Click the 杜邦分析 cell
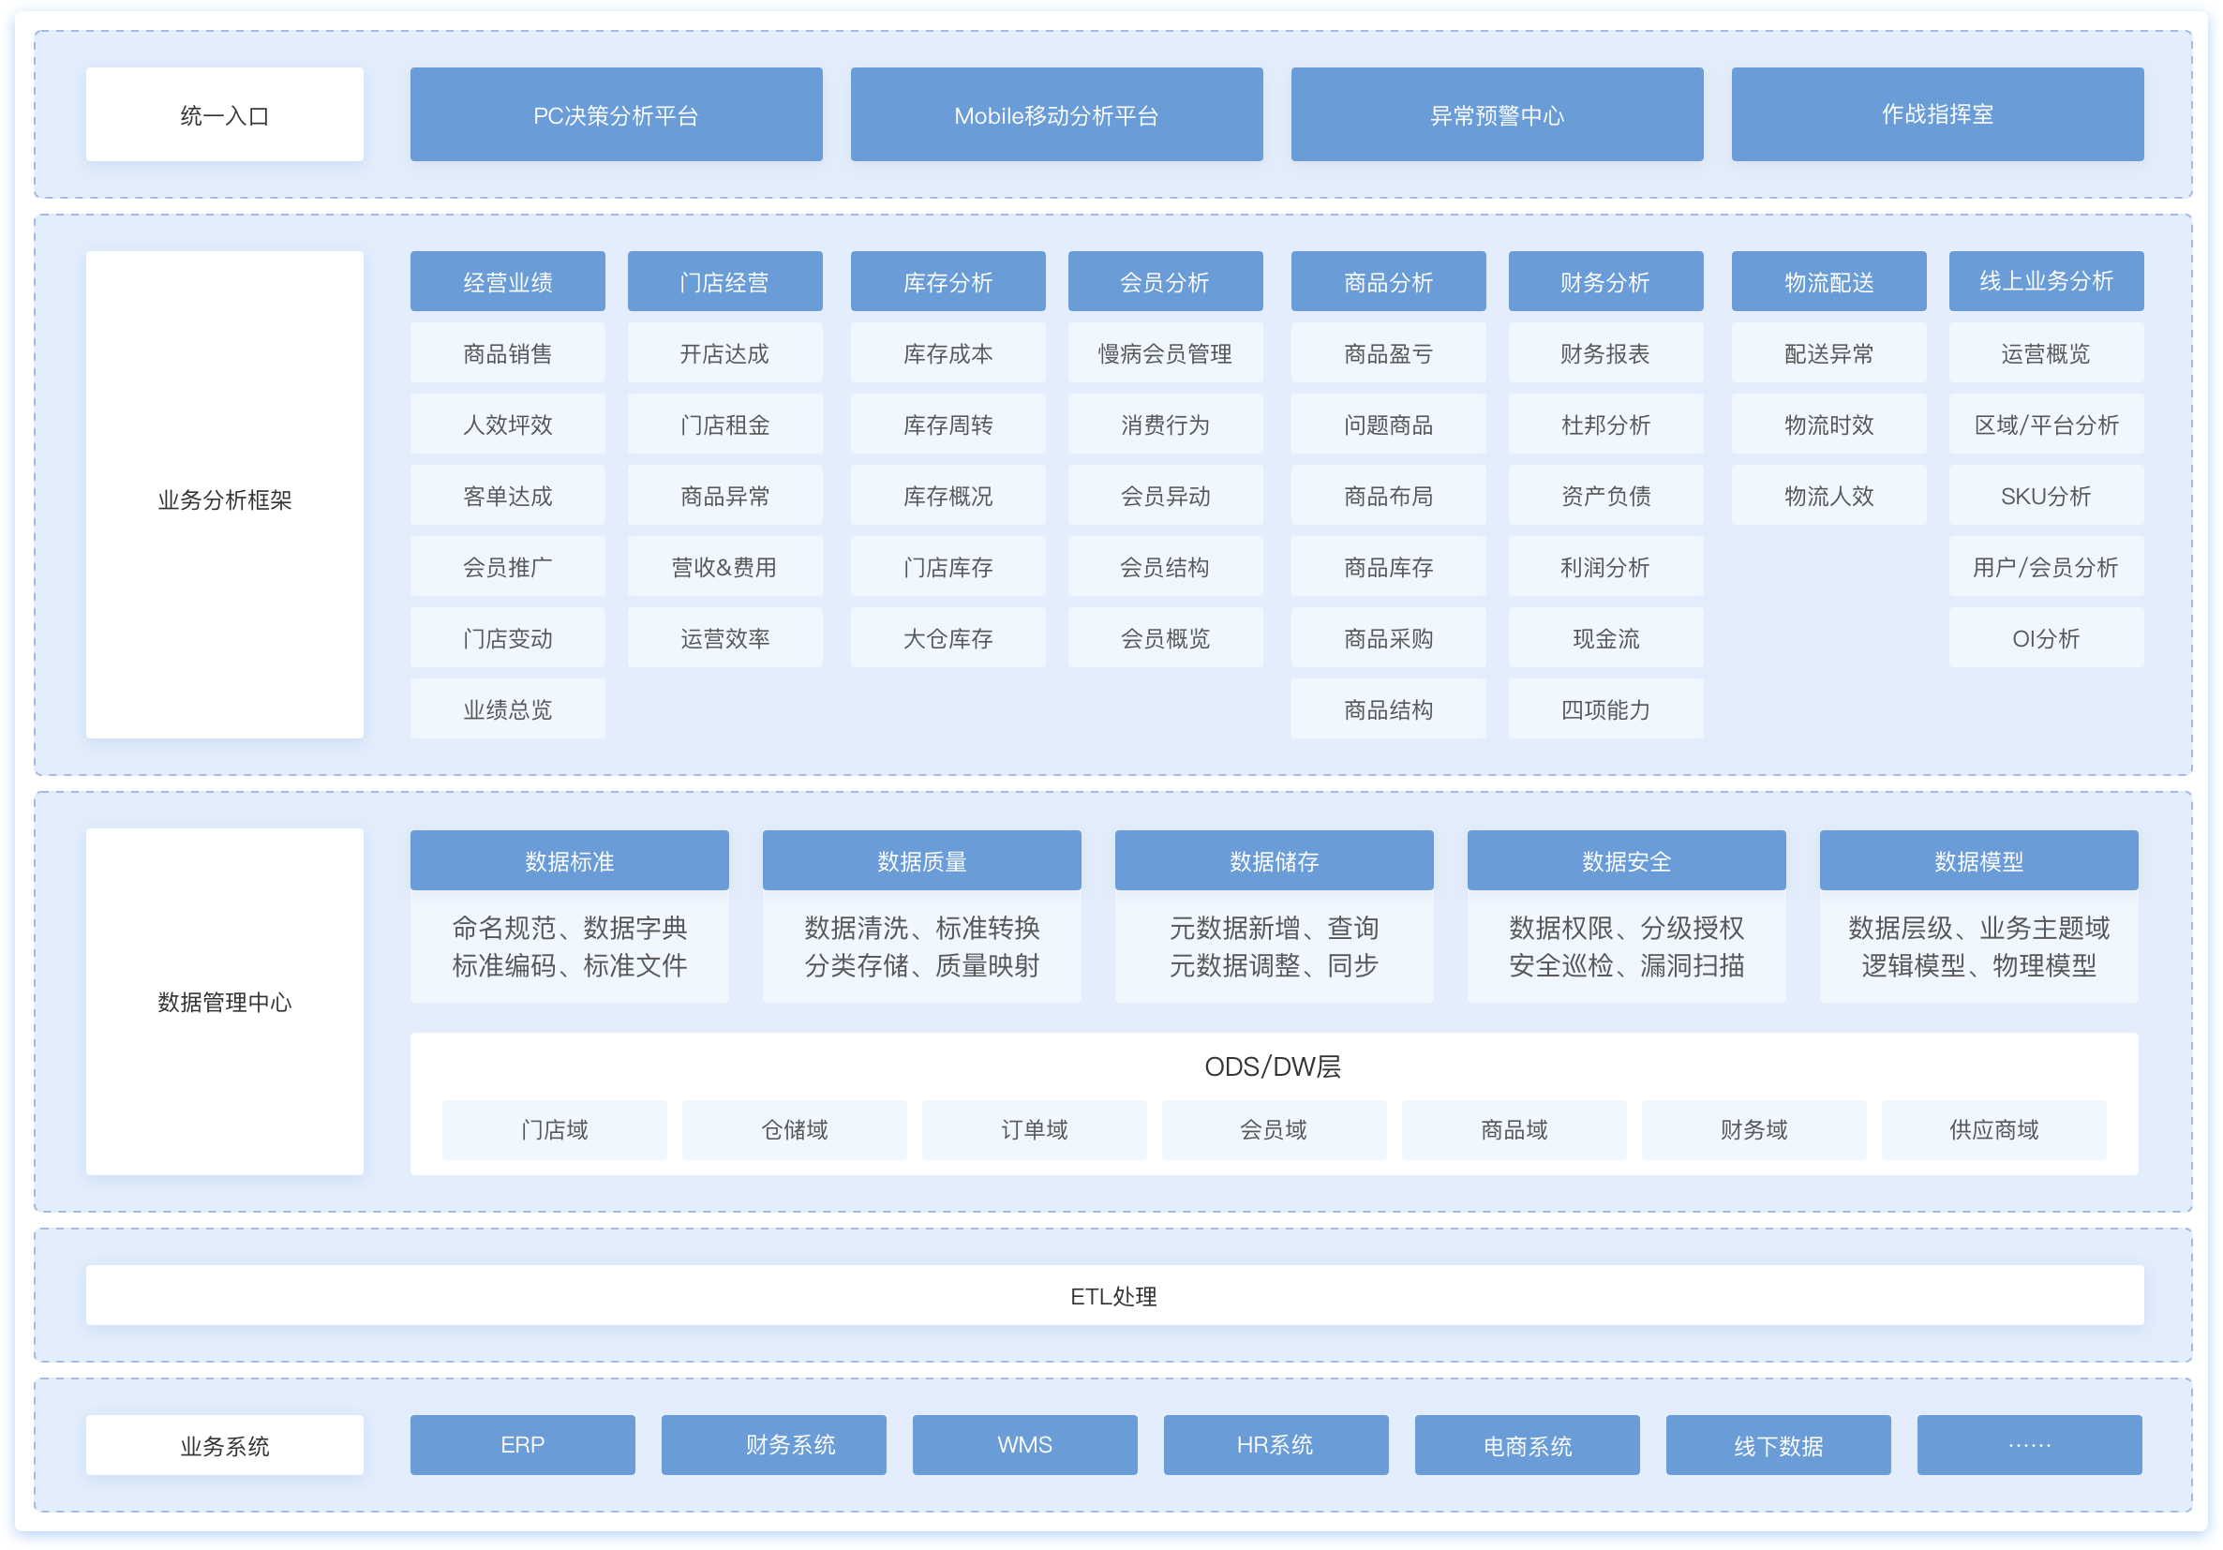 [x=1605, y=424]
